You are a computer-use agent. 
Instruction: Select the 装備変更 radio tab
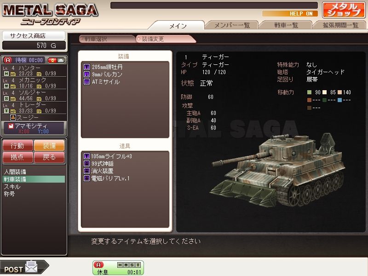pyautogui.click(x=166, y=39)
